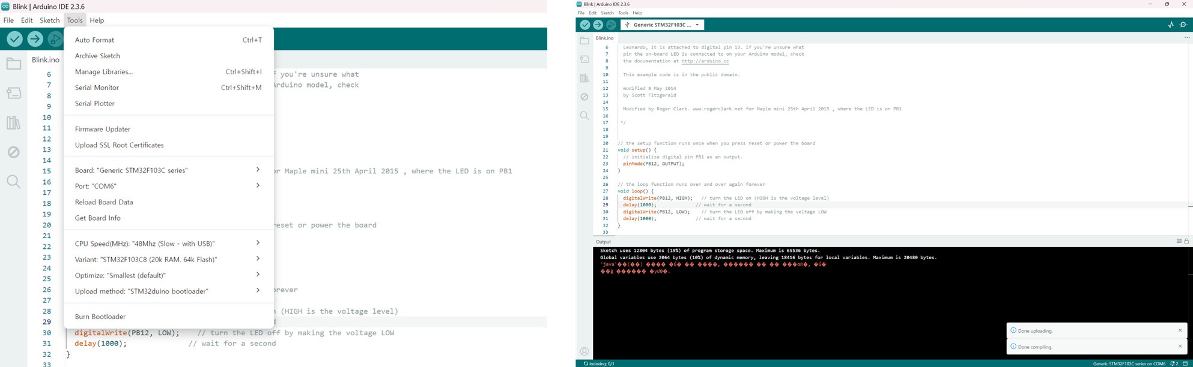Click Verify checkmark button in left window
1193x367 pixels.
(x=15, y=39)
